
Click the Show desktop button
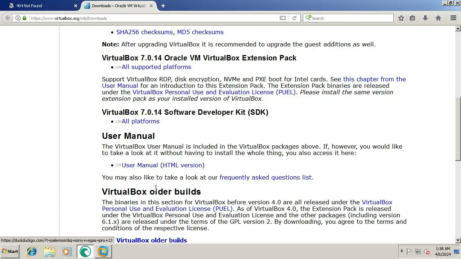click(x=457, y=251)
